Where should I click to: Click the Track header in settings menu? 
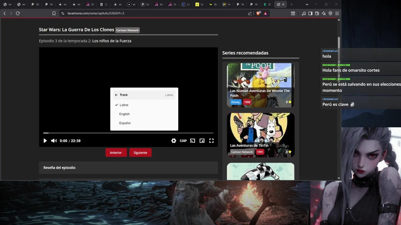pos(144,95)
